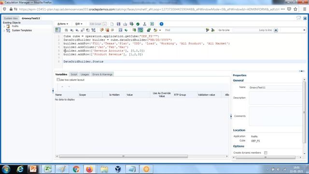Click the Name column header in variables table
The image size is (309, 174).
(x=67, y=95)
